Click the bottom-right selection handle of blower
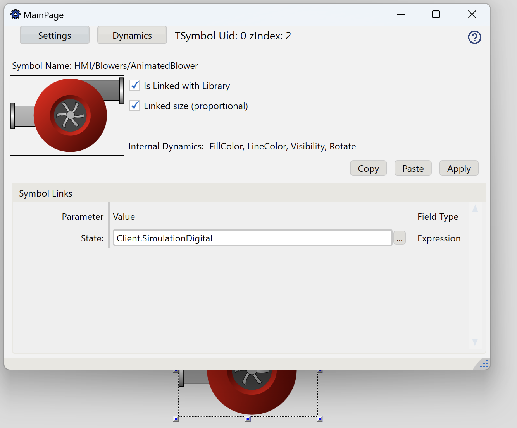The image size is (517, 428). [x=320, y=419]
